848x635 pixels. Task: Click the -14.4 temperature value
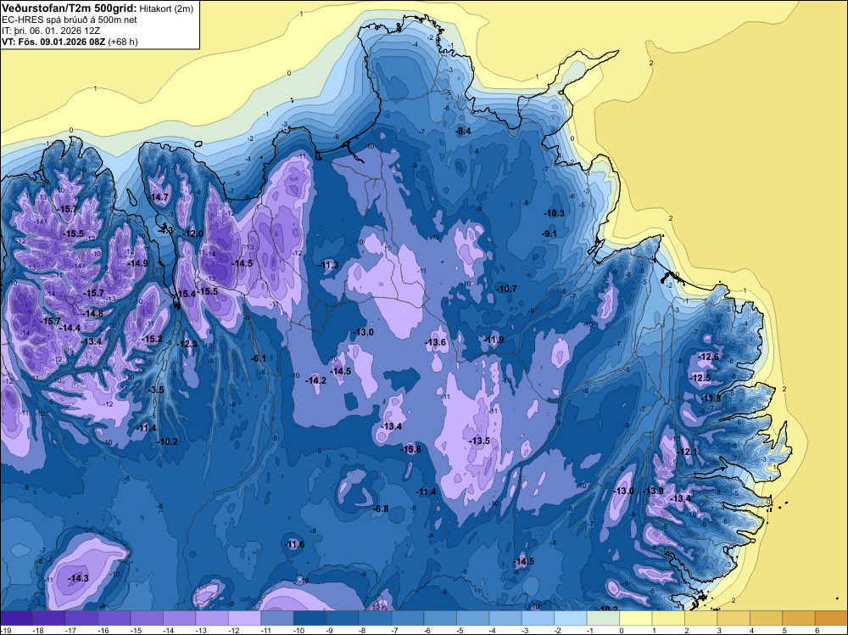70,328
